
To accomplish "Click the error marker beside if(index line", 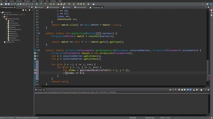I will tap(35, 73).
